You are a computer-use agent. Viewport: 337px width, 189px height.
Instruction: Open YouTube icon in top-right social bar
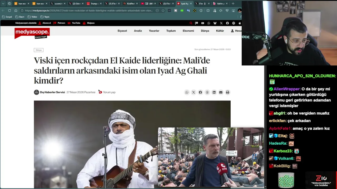[203, 23]
